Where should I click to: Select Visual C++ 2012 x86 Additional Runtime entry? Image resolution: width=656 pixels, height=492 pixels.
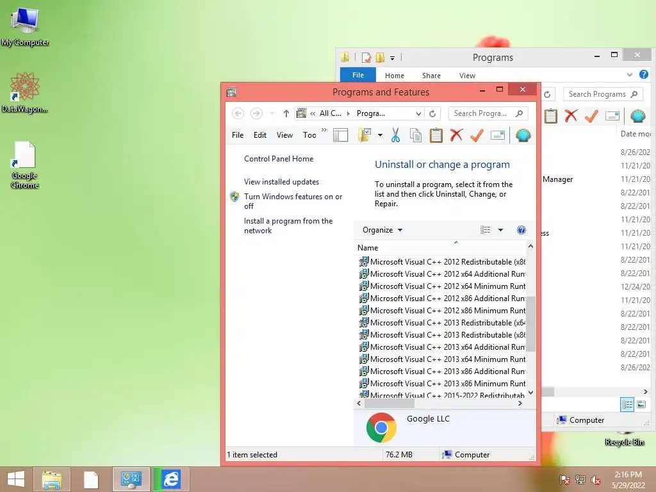tap(442, 299)
